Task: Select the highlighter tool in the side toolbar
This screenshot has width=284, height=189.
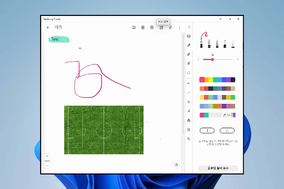Action: [x=189, y=54]
